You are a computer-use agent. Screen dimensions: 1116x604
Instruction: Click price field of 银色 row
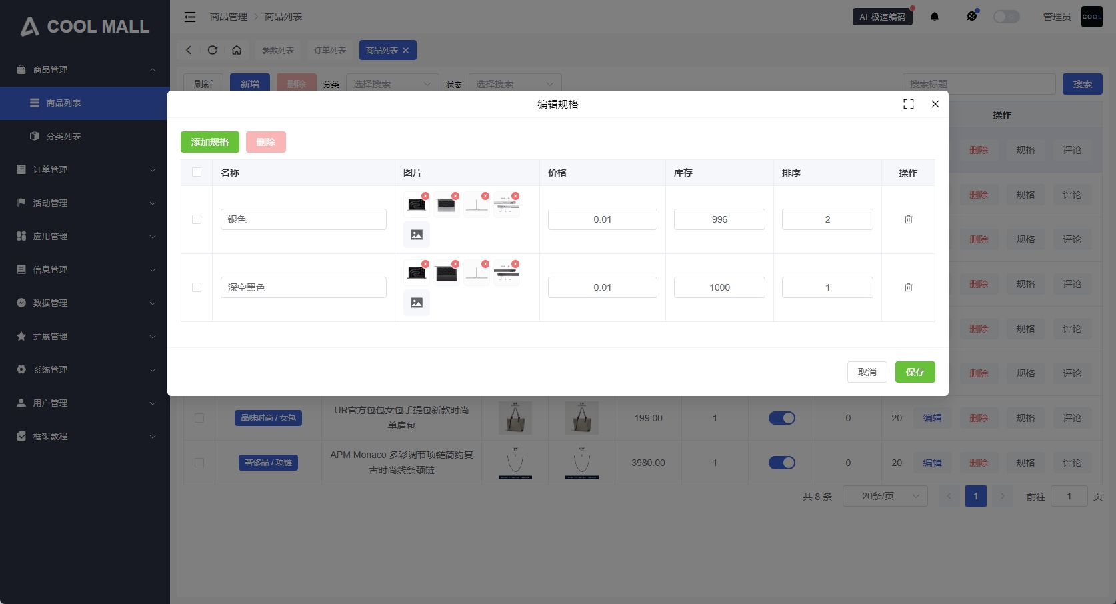point(603,219)
